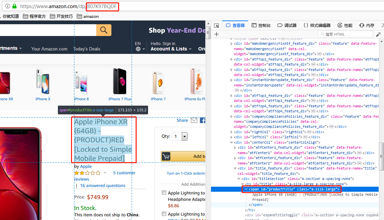Collapse the centerCol div node
Screen dimensions: 384x220
tap(231, 142)
